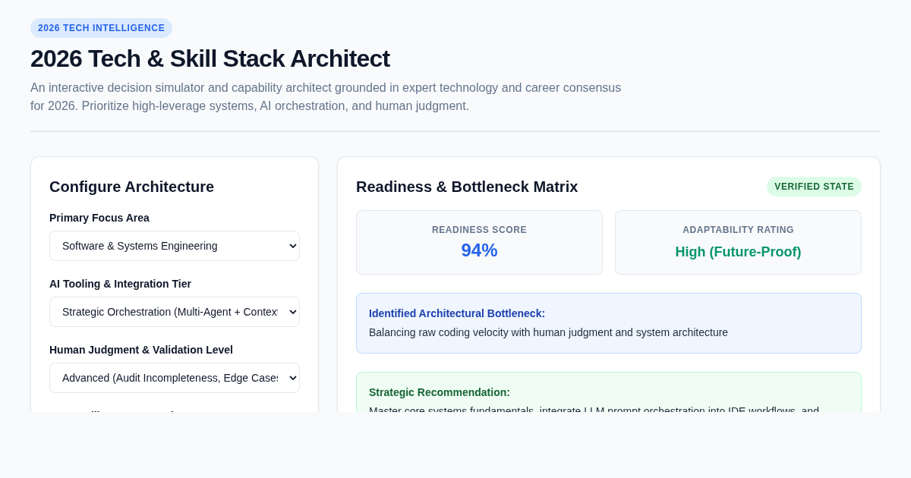
Task: Open the AI Tooling & Integration Tier dropdown
Action: (175, 312)
